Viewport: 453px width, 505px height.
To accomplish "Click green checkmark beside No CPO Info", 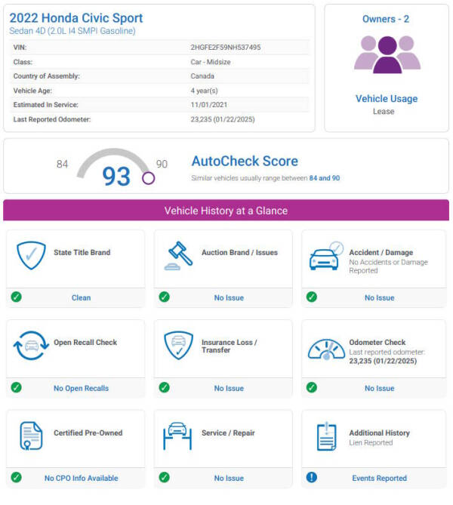I will click(x=17, y=477).
